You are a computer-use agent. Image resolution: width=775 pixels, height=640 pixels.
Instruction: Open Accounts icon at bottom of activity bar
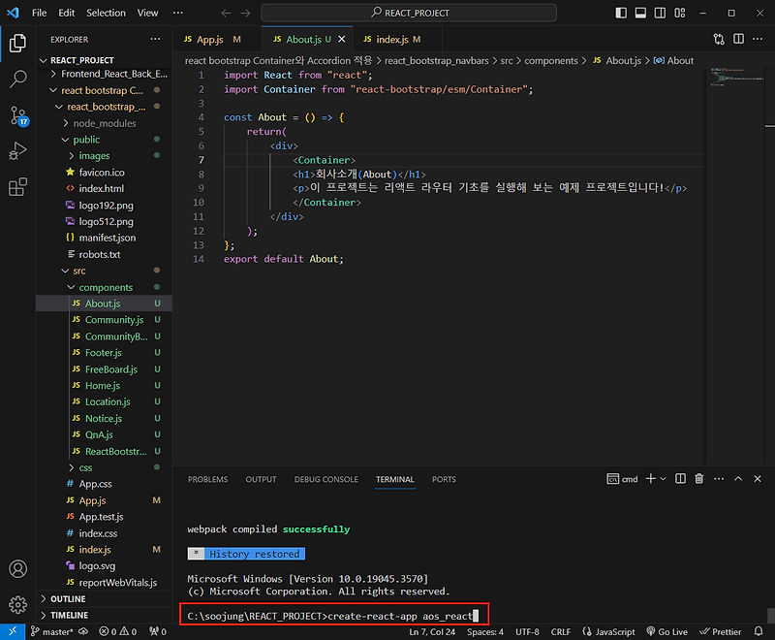pyautogui.click(x=16, y=569)
